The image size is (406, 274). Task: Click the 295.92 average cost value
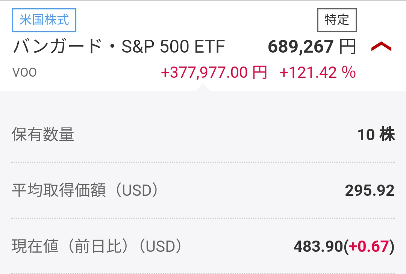370,191
